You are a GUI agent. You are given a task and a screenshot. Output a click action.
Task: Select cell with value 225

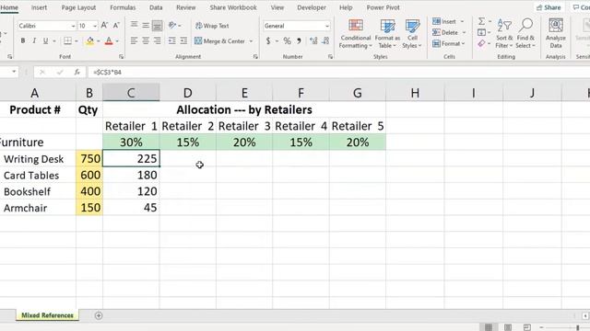point(131,158)
